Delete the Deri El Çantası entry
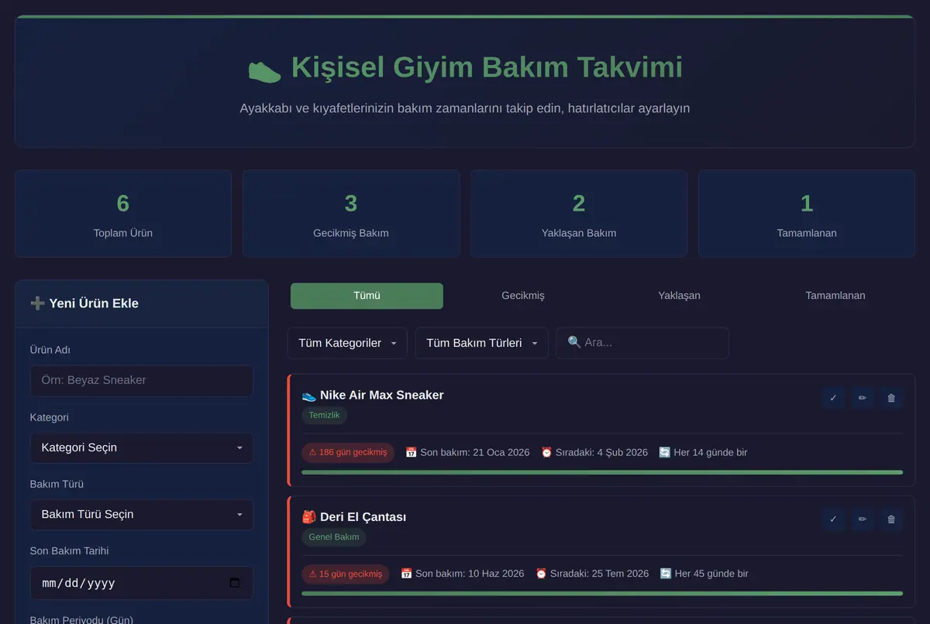Image resolution: width=930 pixels, height=624 pixels. pyautogui.click(x=891, y=519)
